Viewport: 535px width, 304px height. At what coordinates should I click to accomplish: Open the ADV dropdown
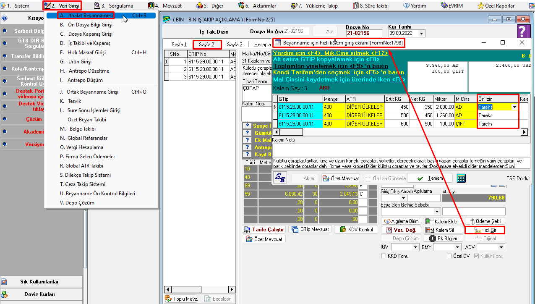pos(501,247)
